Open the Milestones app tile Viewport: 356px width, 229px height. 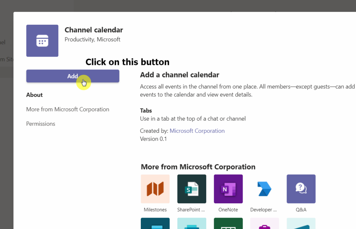coord(155,189)
